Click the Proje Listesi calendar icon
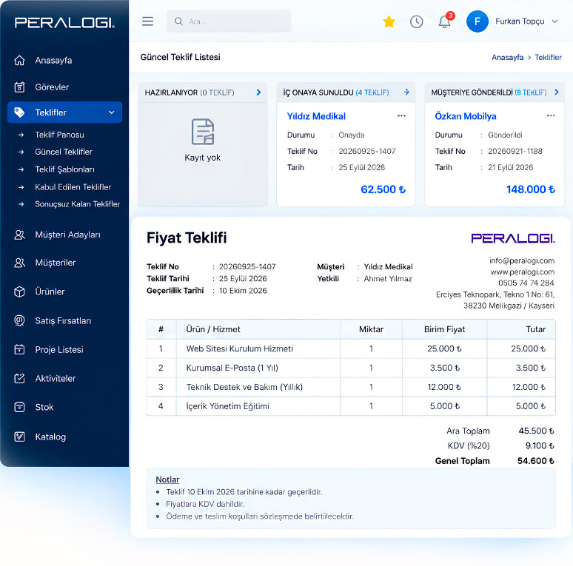The width and height of the screenshot is (573, 566). pyautogui.click(x=19, y=349)
